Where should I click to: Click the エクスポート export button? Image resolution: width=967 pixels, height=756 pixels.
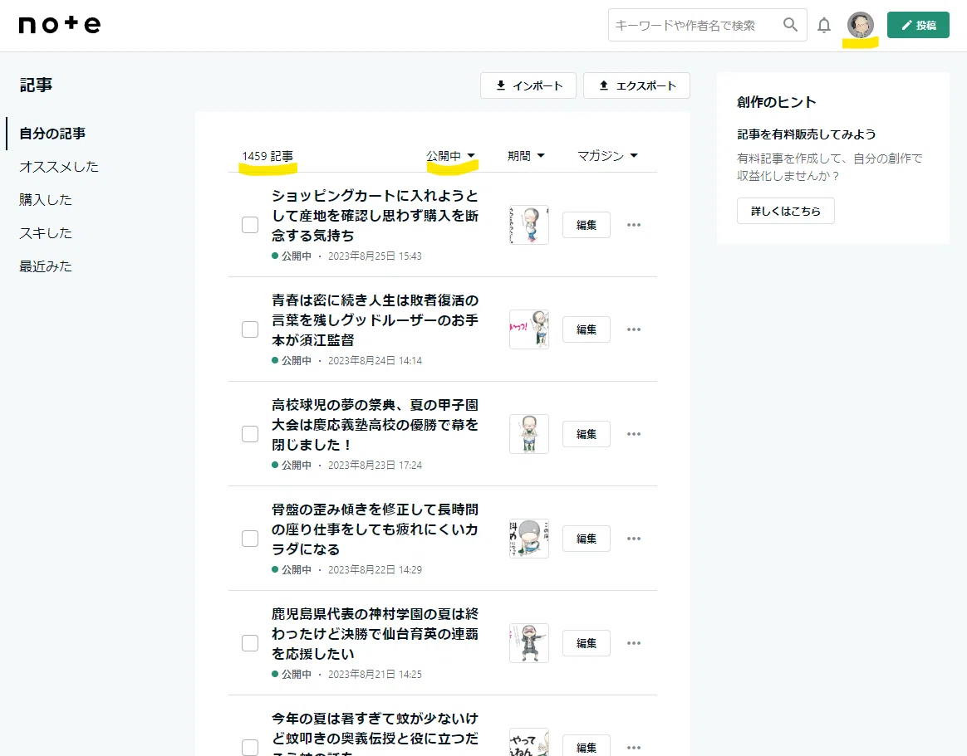[636, 85]
